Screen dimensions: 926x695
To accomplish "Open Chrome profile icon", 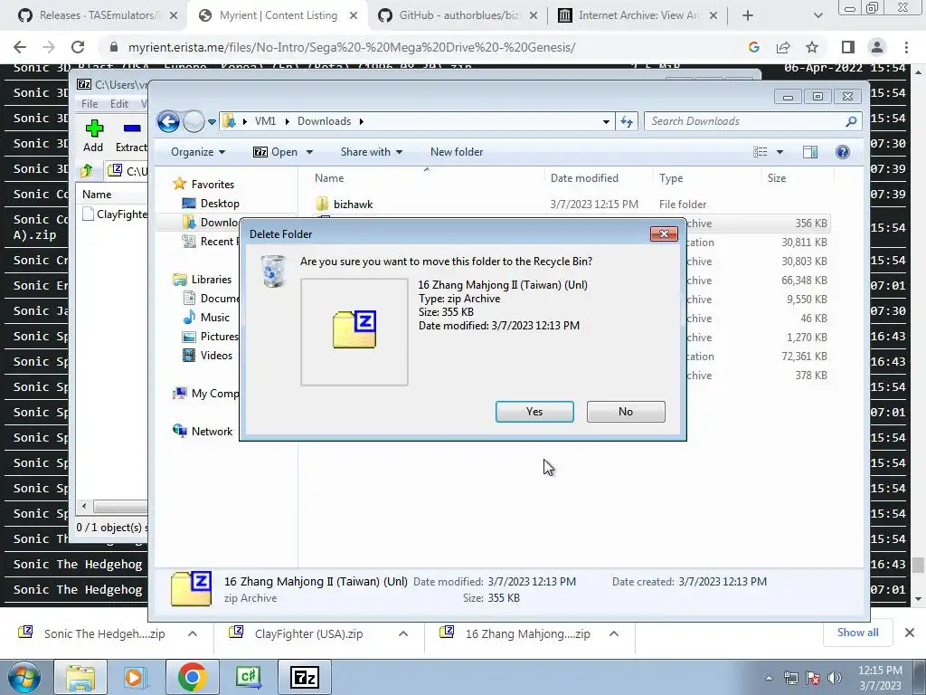I will click(x=877, y=47).
